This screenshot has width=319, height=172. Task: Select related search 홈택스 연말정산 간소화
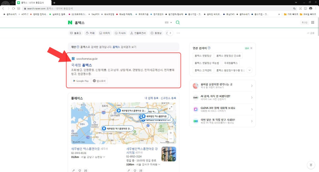click(229, 56)
